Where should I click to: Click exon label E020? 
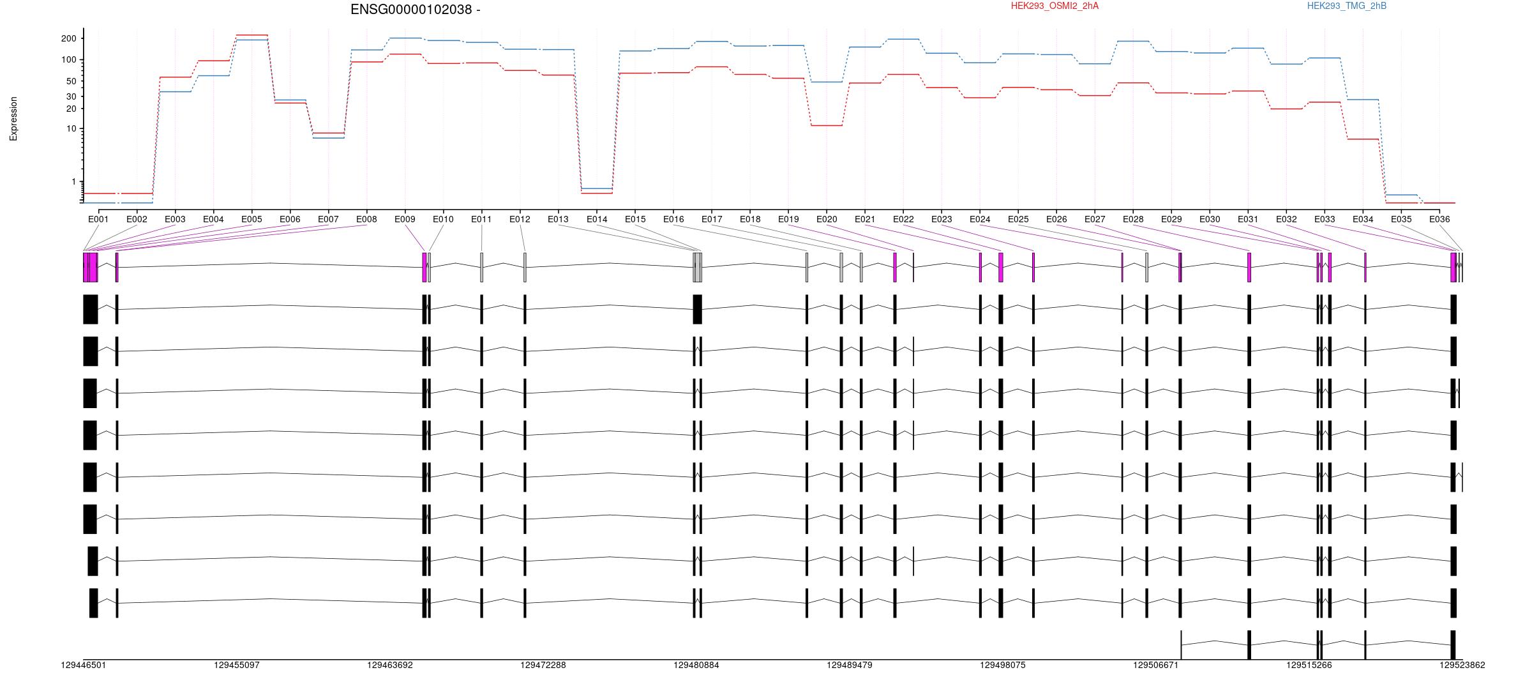click(x=827, y=219)
